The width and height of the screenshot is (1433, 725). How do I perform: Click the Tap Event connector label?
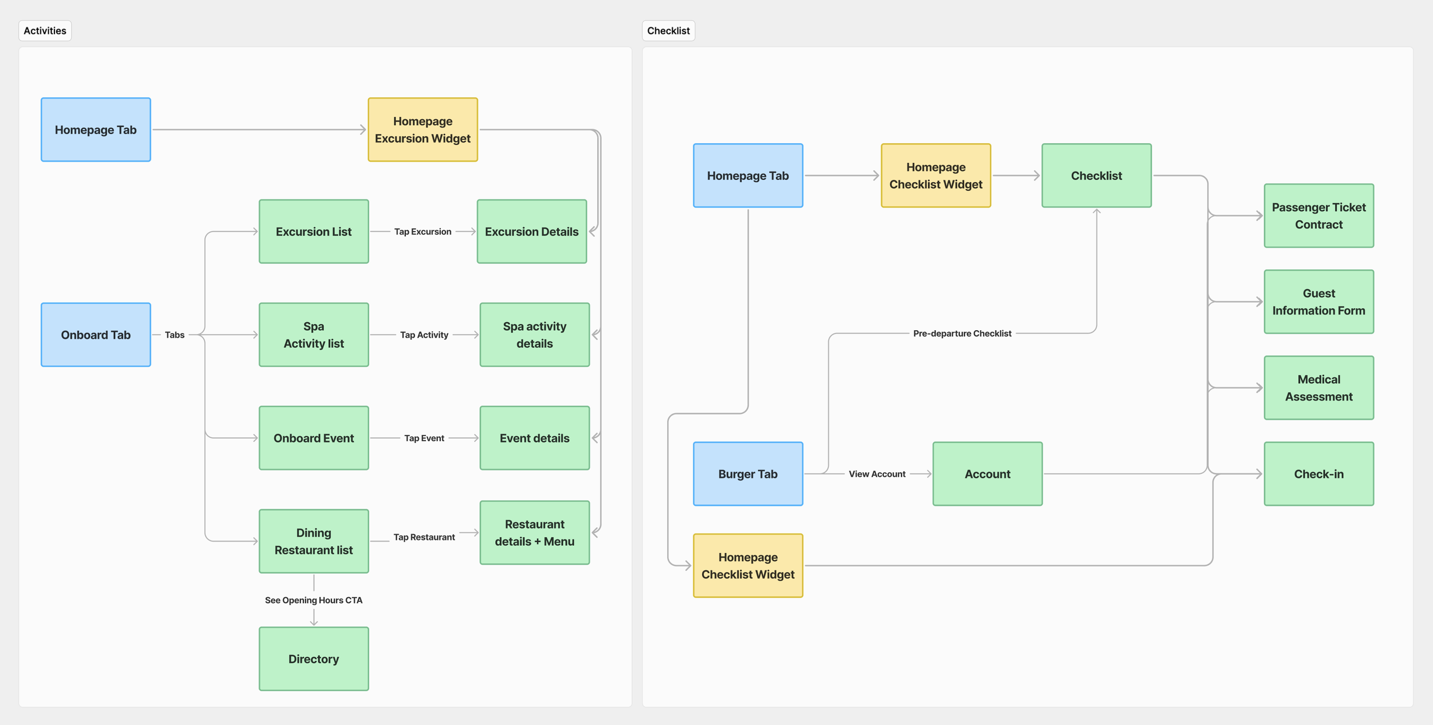[424, 438]
